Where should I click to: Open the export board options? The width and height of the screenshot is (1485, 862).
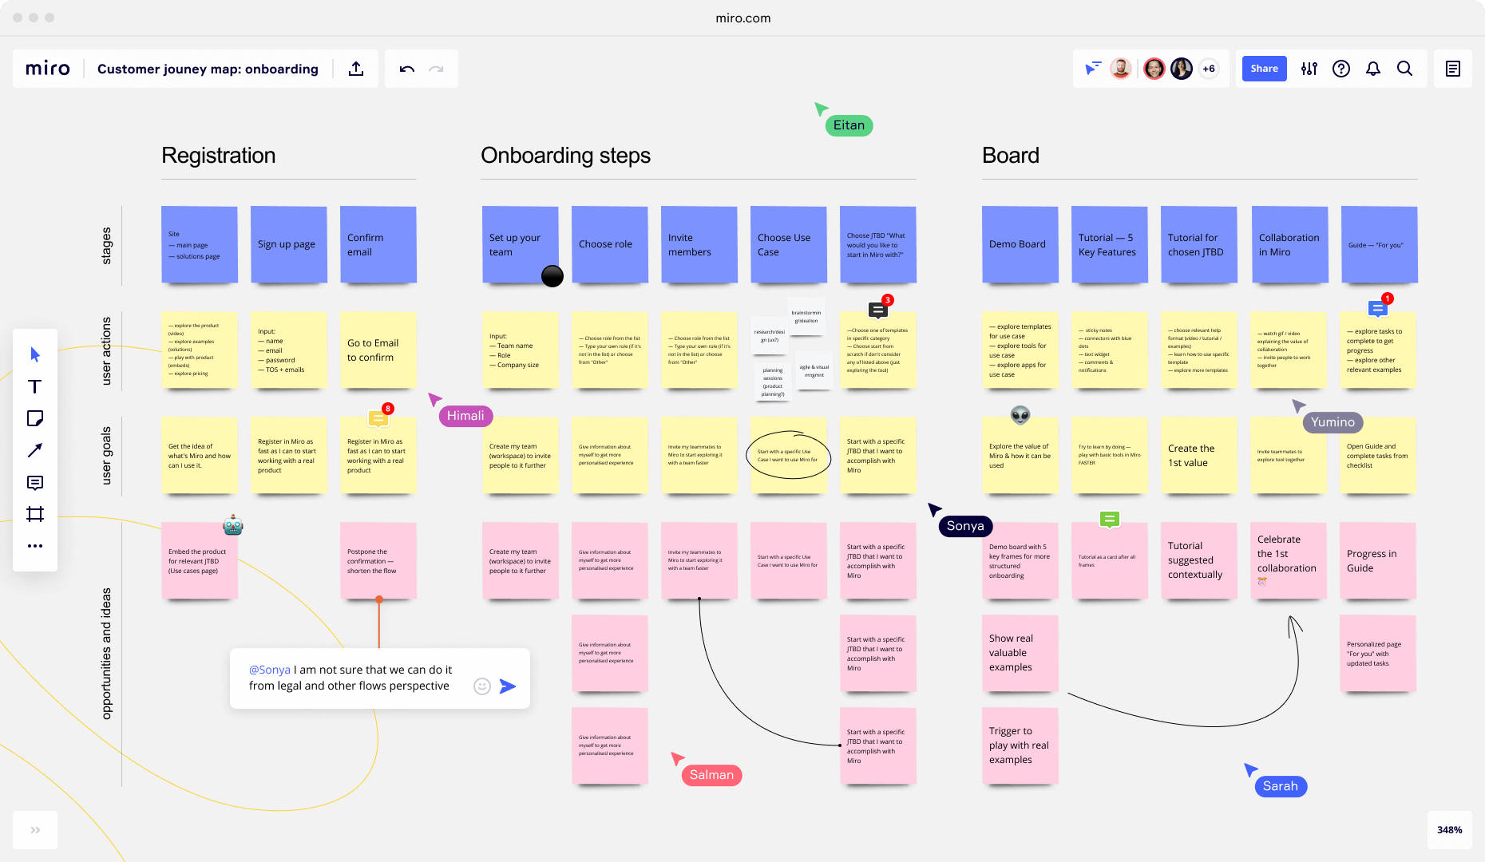coord(356,69)
